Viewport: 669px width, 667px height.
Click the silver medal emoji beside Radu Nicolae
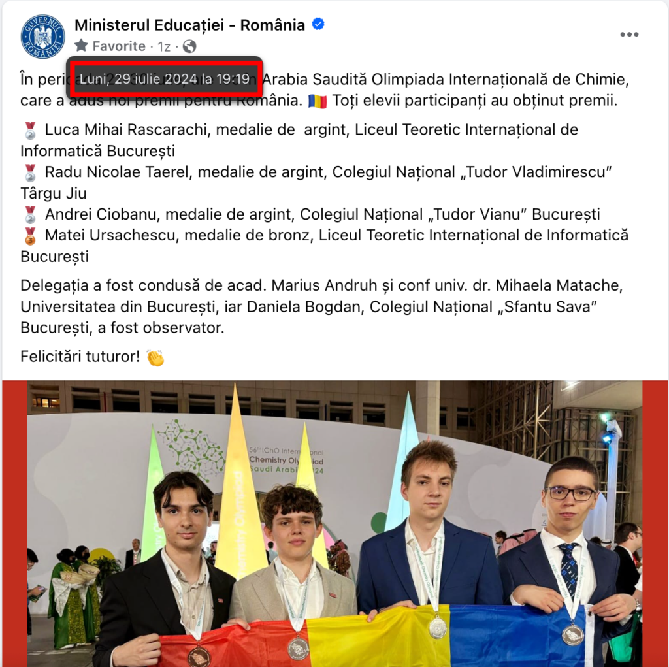(x=30, y=173)
